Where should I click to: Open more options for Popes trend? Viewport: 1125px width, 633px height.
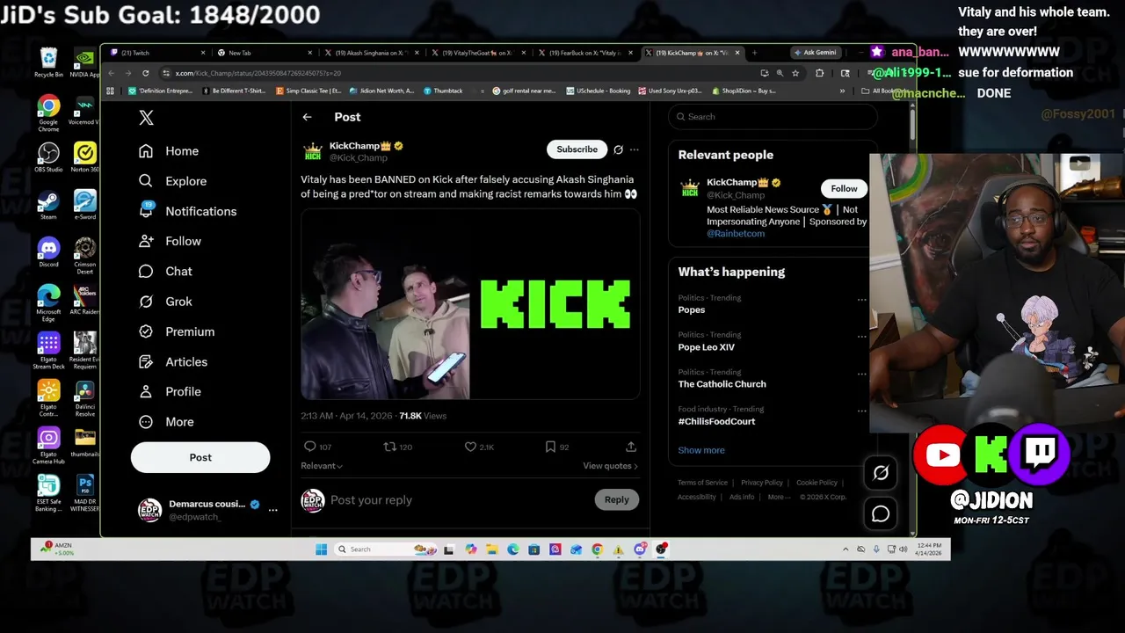(861, 300)
